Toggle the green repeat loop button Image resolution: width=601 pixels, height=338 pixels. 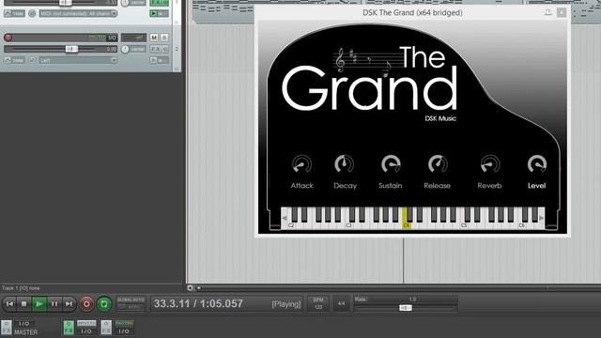(104, 304)
